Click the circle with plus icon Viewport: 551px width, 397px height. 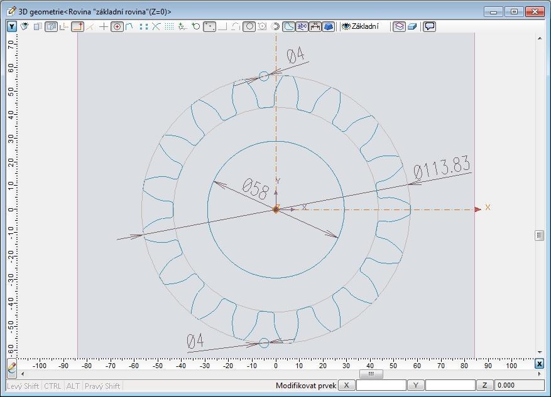pos(196,26)
